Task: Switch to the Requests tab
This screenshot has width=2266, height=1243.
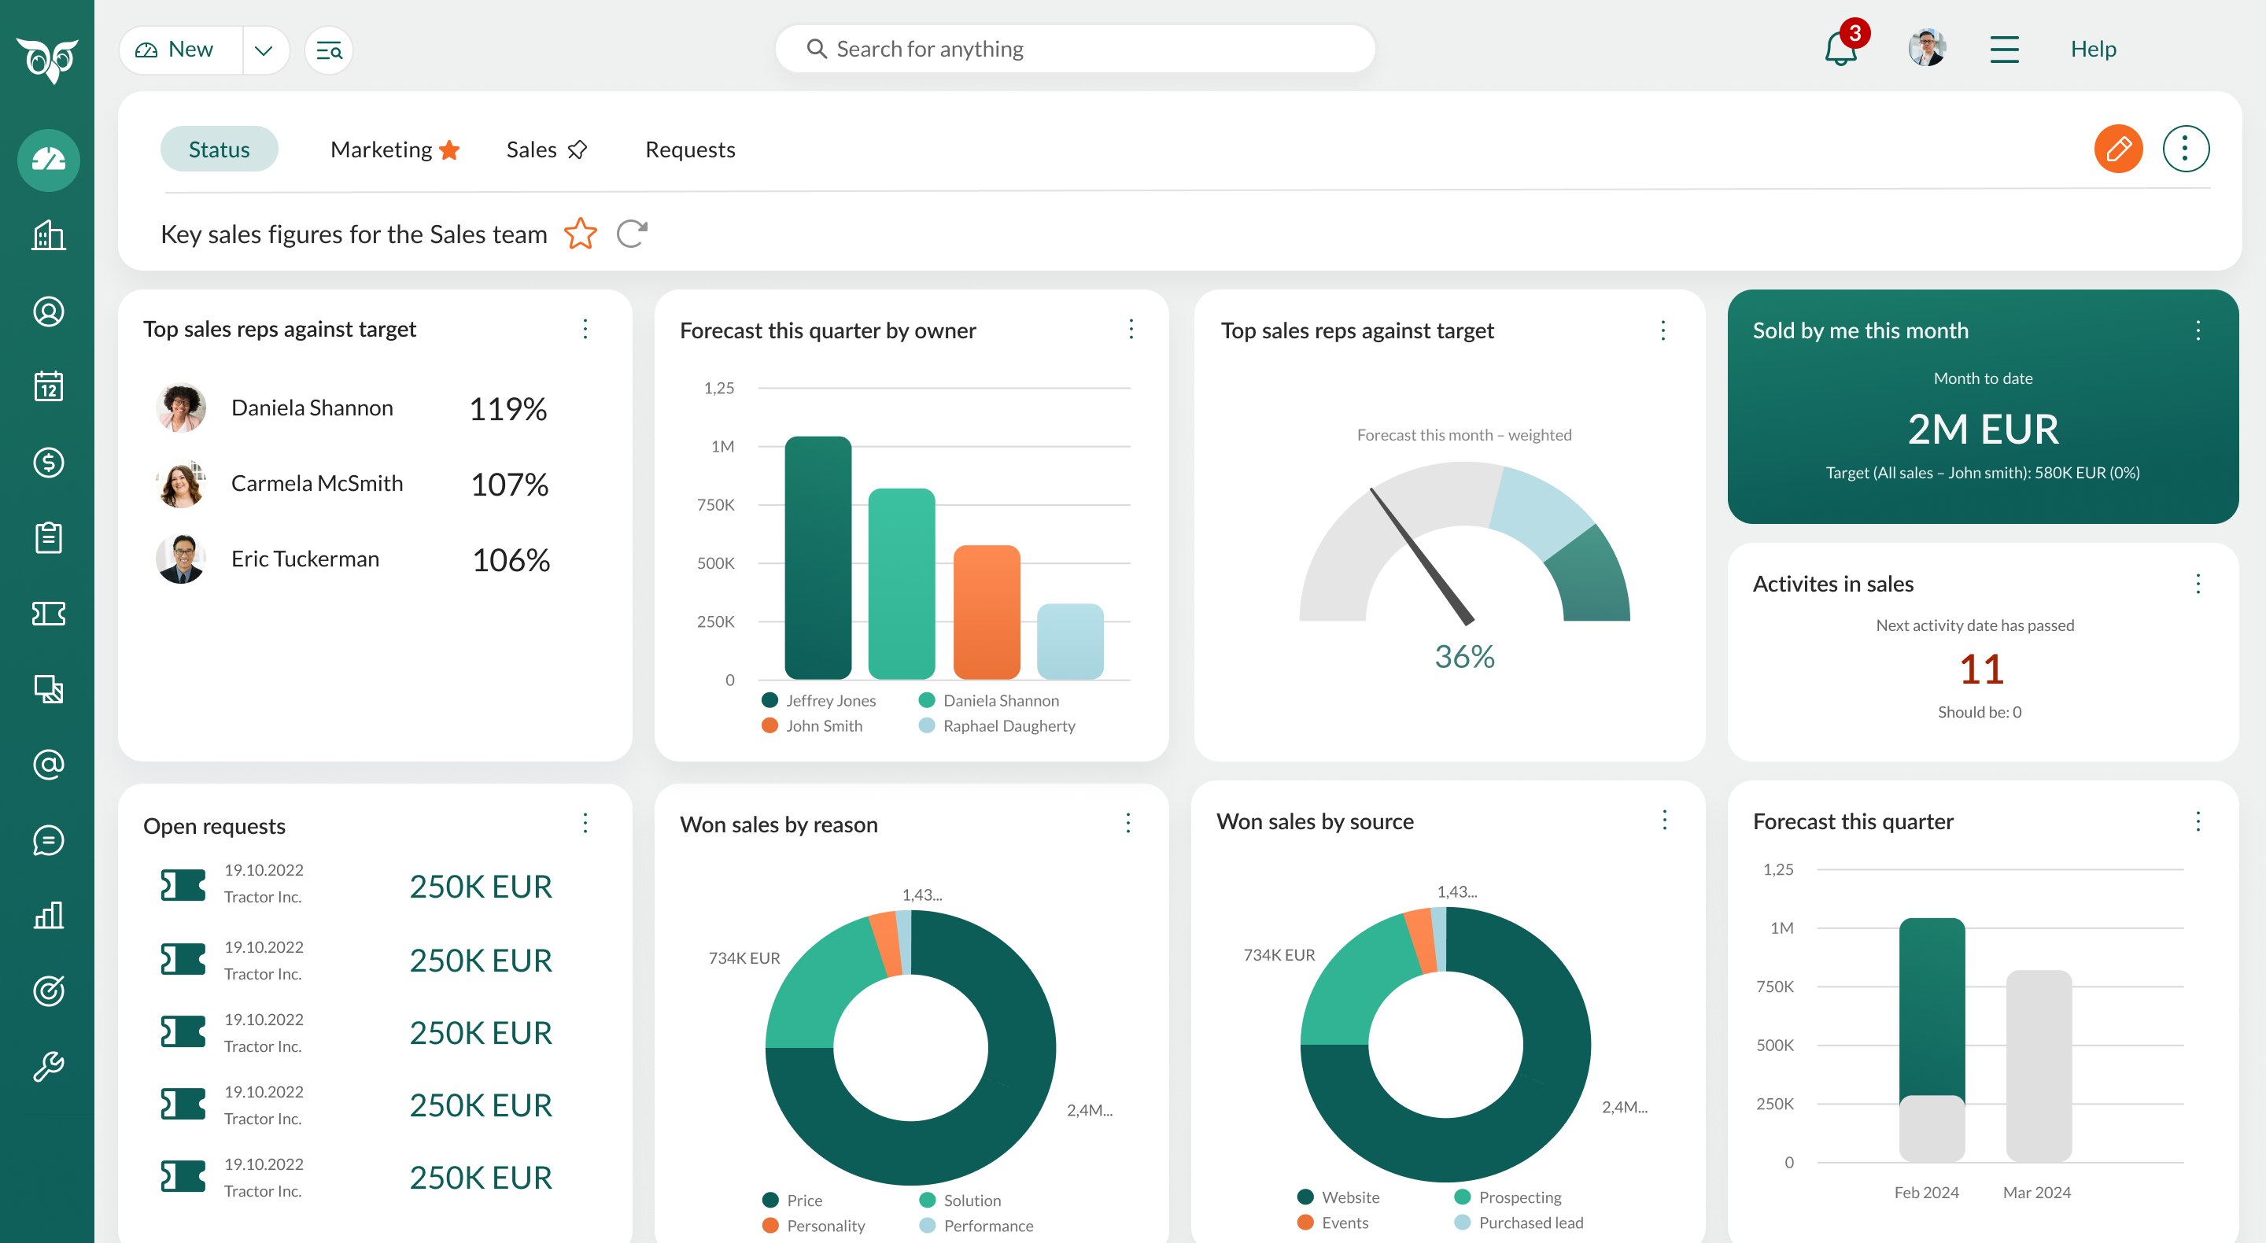Action: (690, 149)
